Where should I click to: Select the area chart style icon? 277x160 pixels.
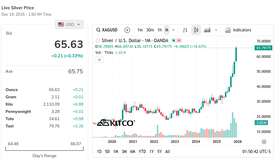207,30
